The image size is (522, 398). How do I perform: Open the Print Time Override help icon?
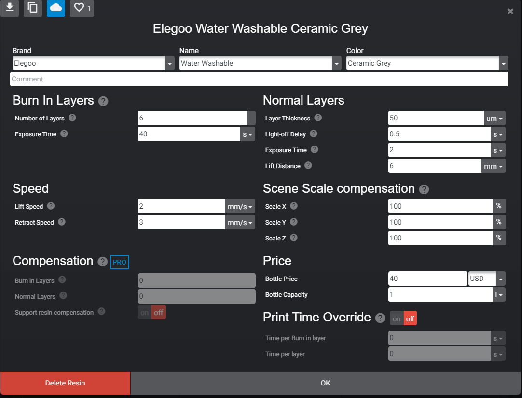380,318
